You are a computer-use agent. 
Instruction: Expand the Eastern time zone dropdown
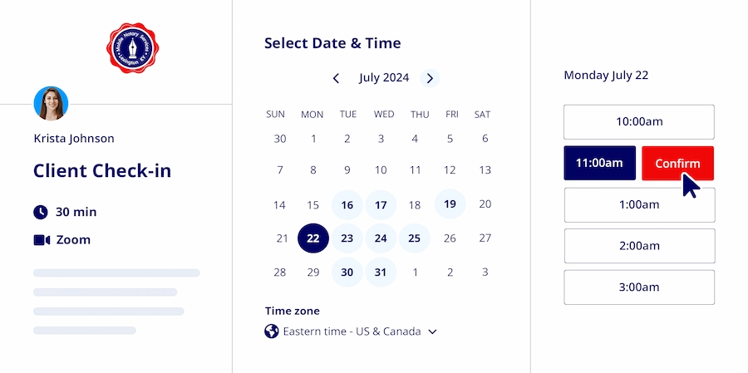(x=352, y=331)
